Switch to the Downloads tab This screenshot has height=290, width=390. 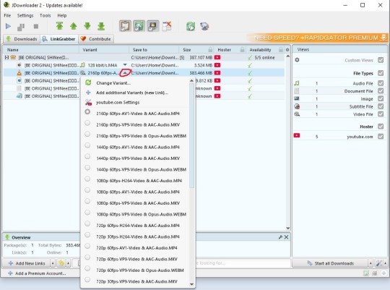(22, 39)
